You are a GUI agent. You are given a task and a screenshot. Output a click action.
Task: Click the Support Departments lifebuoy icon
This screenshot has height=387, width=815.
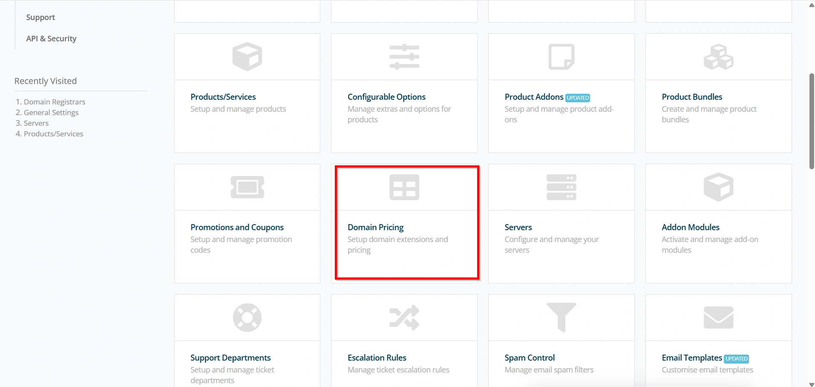point(247,318)
